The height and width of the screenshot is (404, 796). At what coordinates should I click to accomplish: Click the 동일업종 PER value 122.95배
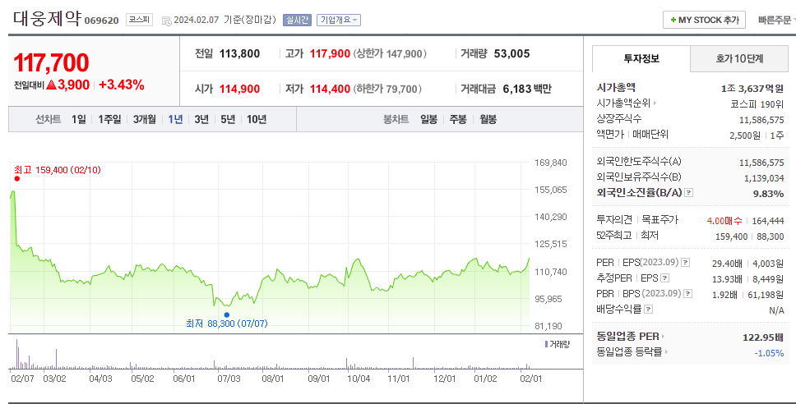pos(763,337)
